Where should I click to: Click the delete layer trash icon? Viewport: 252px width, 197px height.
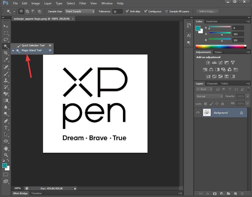[x=242, y=194]
